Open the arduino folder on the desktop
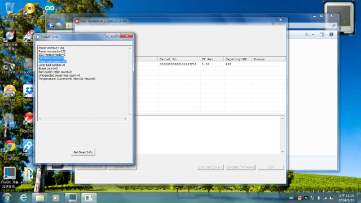361x203 pixels. click(x=28, y=175)
